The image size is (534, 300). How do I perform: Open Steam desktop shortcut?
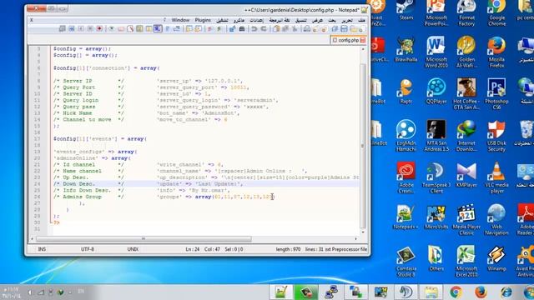[406, 11]
